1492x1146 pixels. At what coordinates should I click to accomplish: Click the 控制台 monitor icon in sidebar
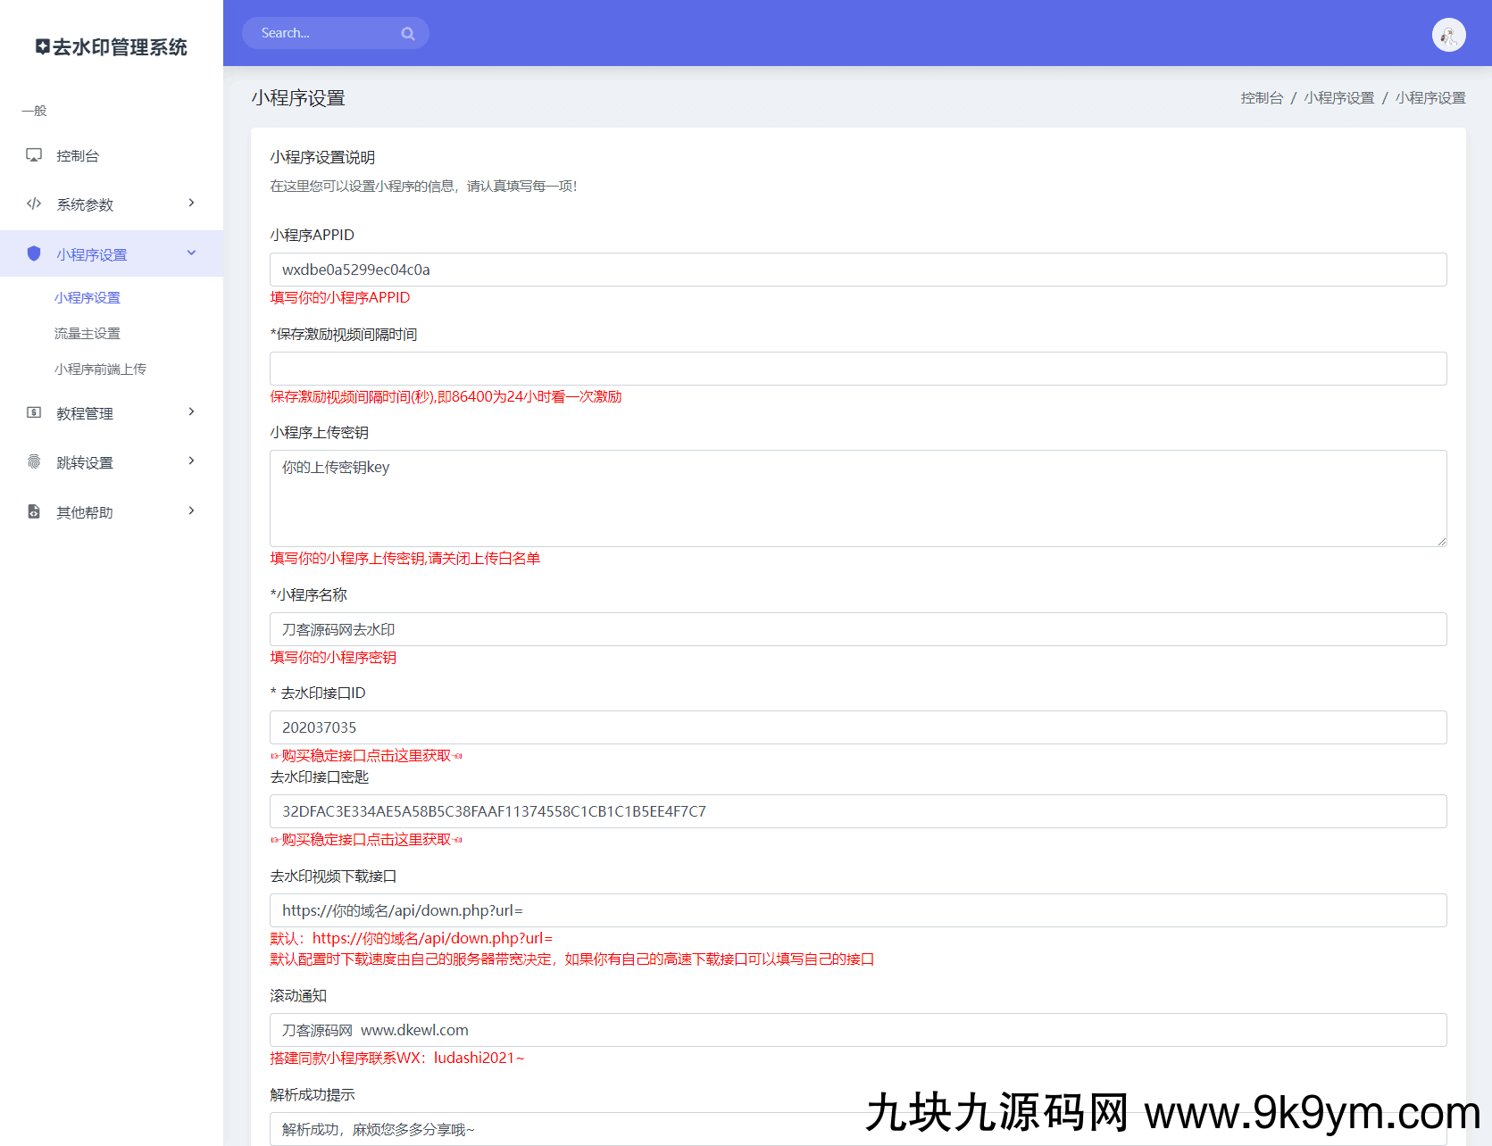tap(34, 155)
